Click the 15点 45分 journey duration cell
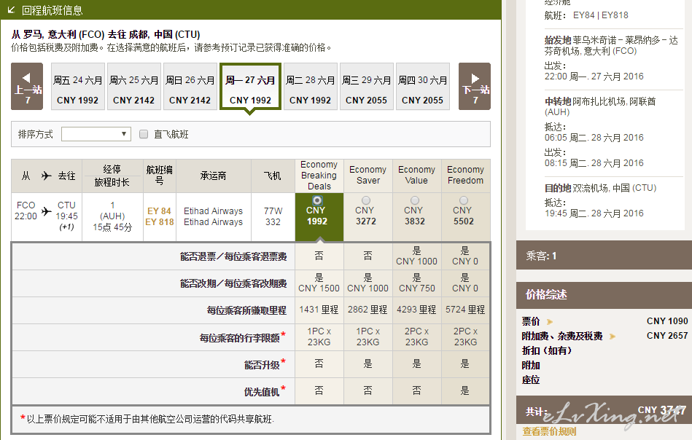The width and height of the screenshot is (692, 440). tap(112, 227)
